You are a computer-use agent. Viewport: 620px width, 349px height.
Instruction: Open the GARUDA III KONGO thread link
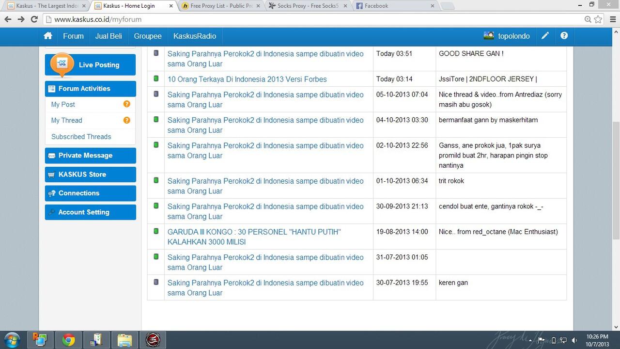point(254,237)
